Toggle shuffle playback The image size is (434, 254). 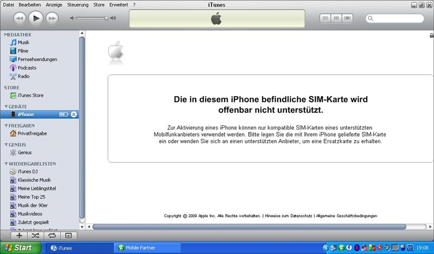[35, 236]
